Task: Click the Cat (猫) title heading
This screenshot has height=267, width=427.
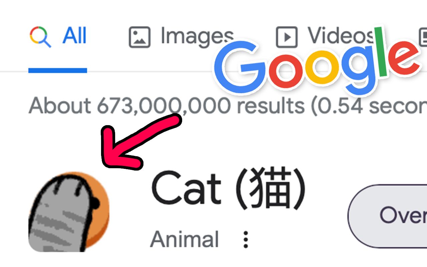Action: [229, 189]
